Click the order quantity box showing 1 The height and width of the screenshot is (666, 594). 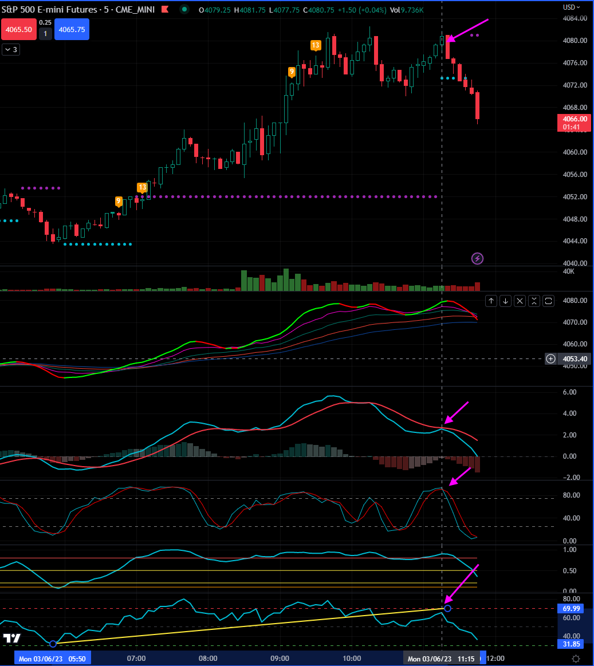click(45, 34)
